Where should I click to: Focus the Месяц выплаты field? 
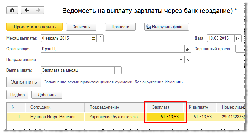tap(65, 38)
